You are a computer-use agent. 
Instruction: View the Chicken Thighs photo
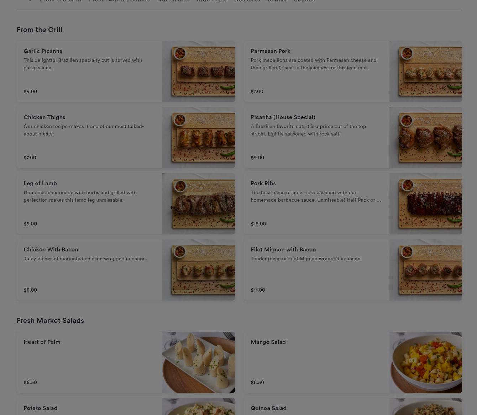tap(199, 138)
